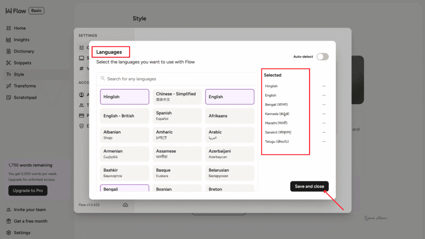Select the Bosnian language tile
Viewport: 425px width, 239px height.
pyautogui.click(x=177, y=188)
